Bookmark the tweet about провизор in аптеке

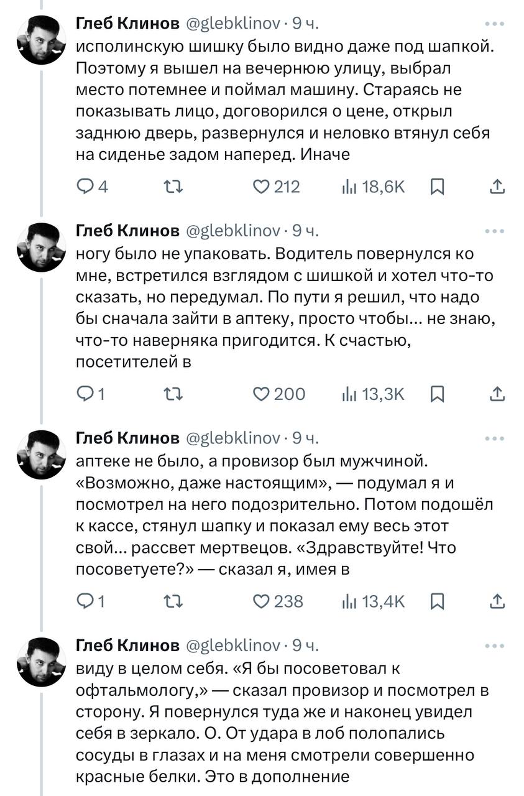pos(437,601)
